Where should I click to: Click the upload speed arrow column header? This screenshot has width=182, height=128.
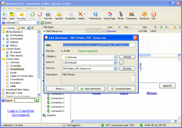pyautogui.click(x=175, y=27)
